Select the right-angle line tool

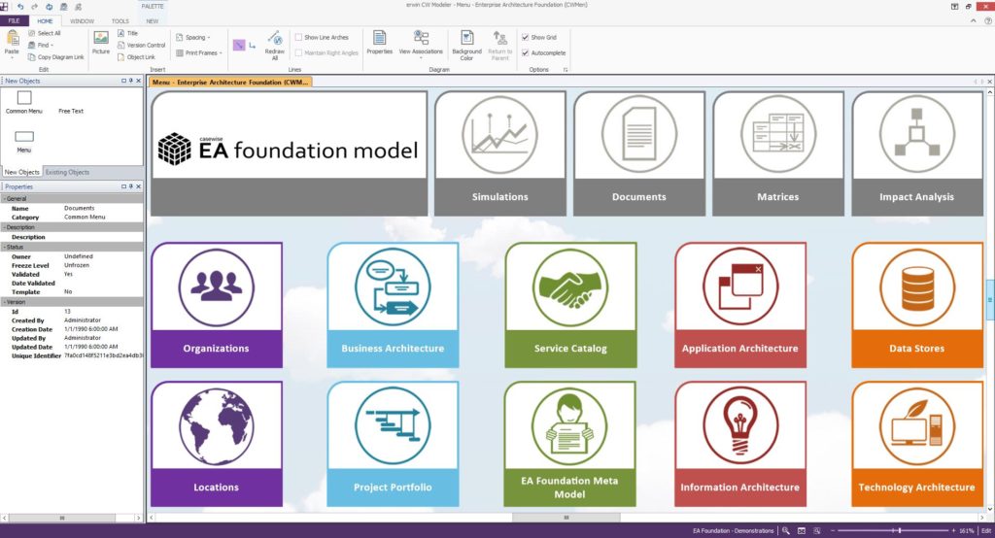(253, 45)
